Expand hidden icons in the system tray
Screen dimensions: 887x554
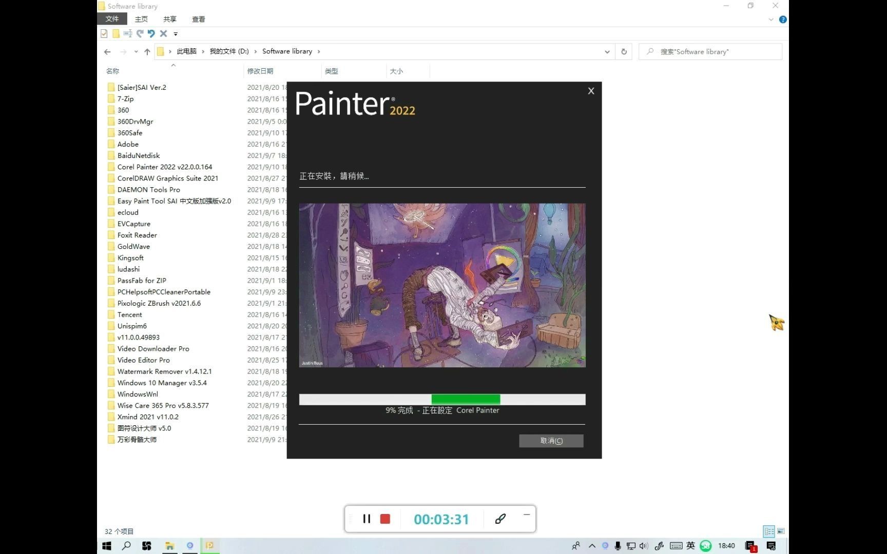coord(592,546)
